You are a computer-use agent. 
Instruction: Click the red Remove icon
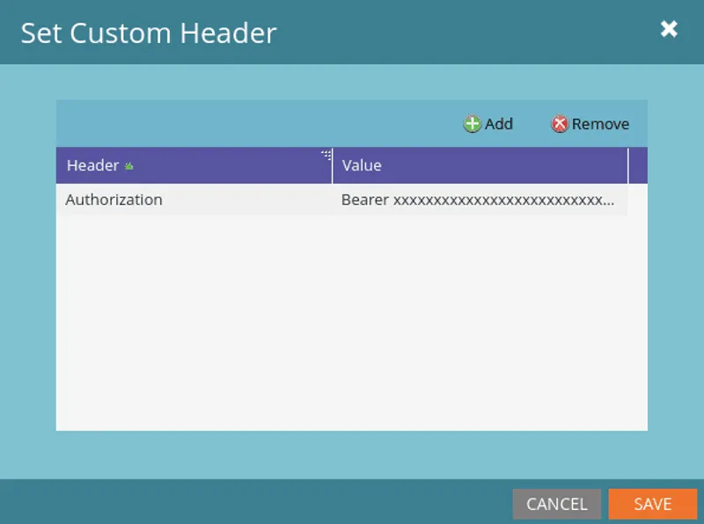pos(561,124)
